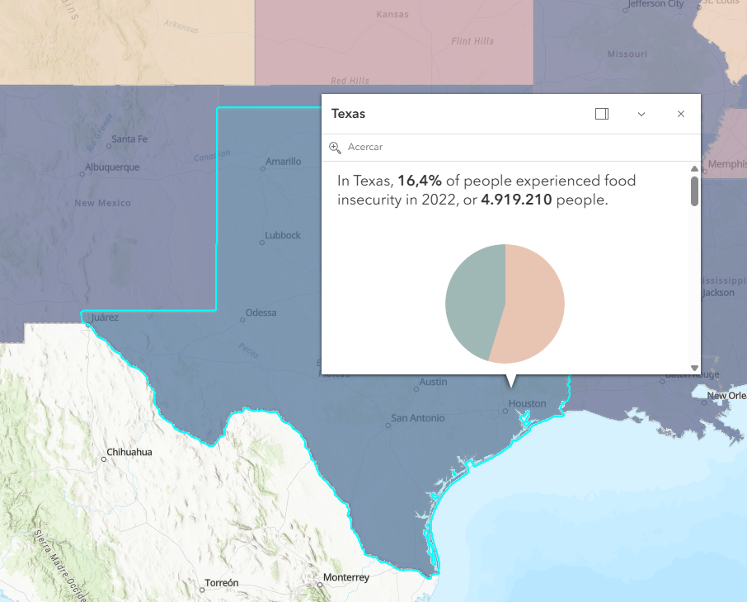Collapse the Texas popup with chevron
747x602 pixels.
[641, 114]
